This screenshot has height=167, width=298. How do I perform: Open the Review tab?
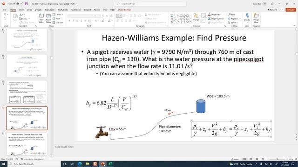coord(97,10)
